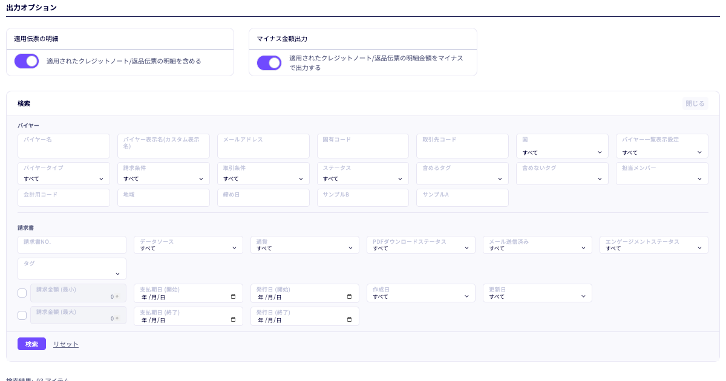Viewport: 726px width, 381px height.
Task: Expand the 含めないタグ dropdown
Action: 562,174
